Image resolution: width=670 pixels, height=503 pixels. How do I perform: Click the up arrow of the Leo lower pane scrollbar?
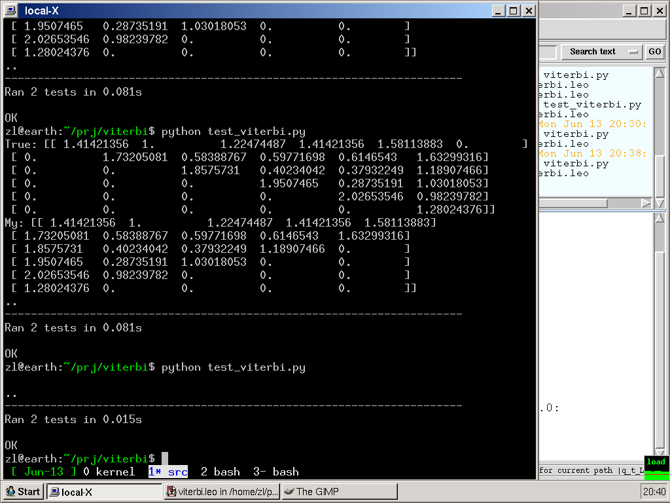pos(660,218)
